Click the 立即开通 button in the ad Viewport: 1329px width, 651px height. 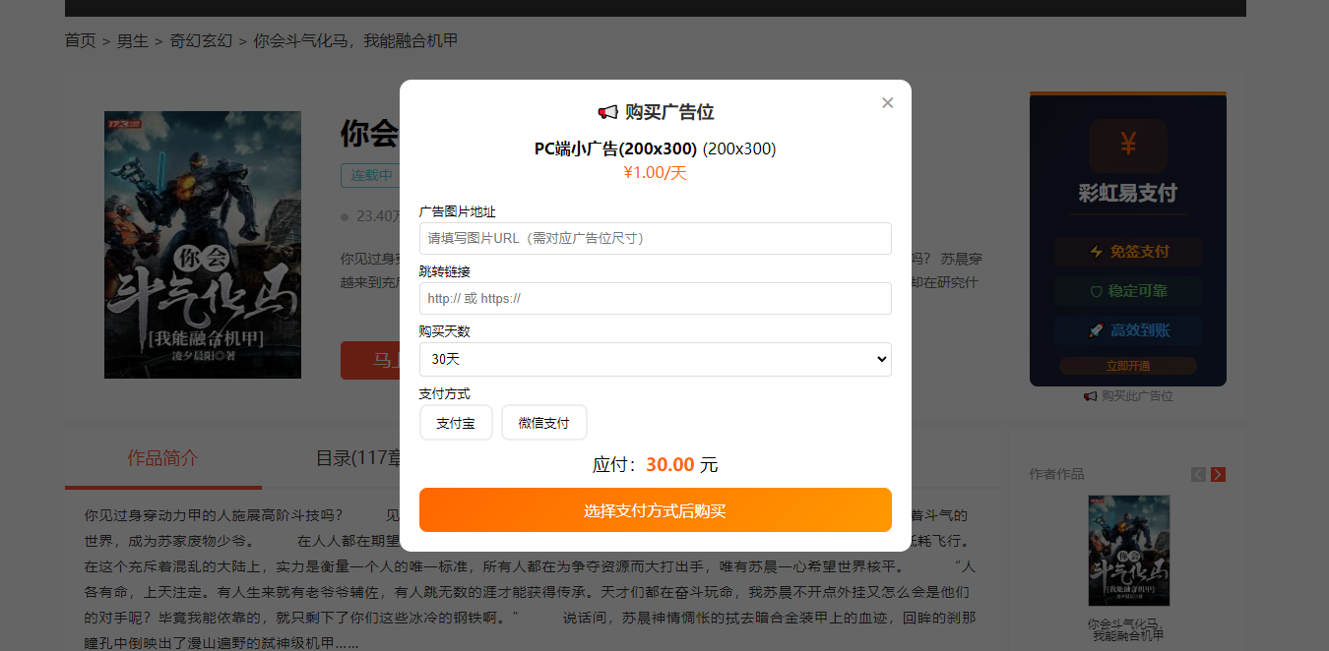coord(1128,366)
